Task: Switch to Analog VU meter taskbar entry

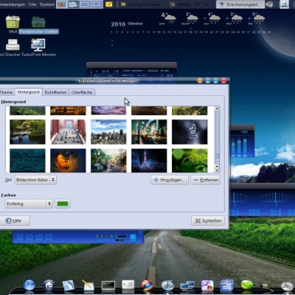Action: pos(142,4)
